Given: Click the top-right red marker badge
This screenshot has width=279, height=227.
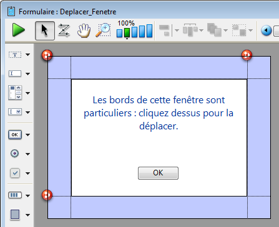Looking at the screenshot, I should (x=247, y=55).
